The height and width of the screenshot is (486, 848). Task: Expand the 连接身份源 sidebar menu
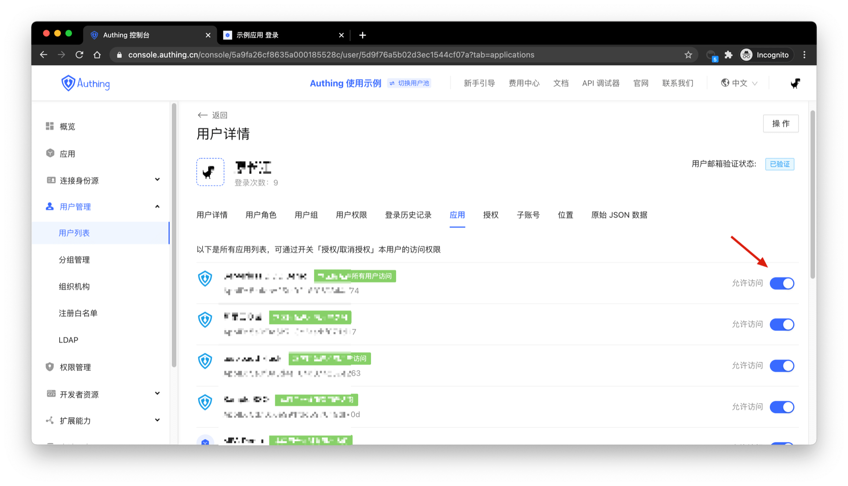click(x=157, y=180)
